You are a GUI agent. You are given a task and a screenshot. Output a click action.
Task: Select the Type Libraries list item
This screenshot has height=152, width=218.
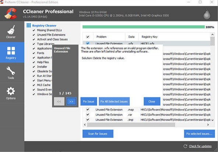point(46,44)
